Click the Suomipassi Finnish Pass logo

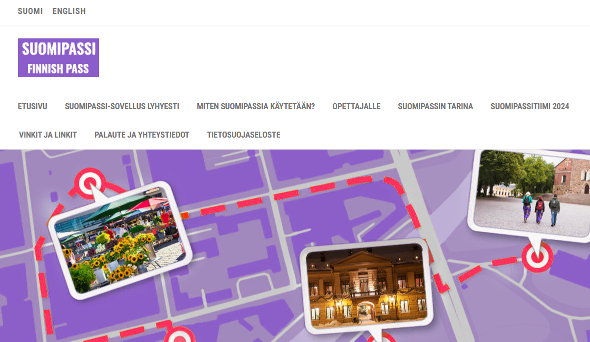pyautogui.click(x=58, y=58)
